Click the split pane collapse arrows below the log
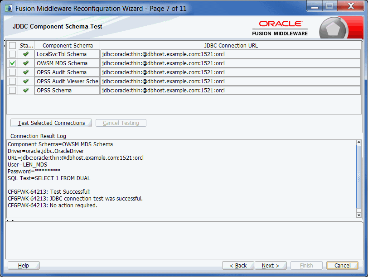Image resolution: width=368 pixels, height=277 pixels. tap(10, 220)
